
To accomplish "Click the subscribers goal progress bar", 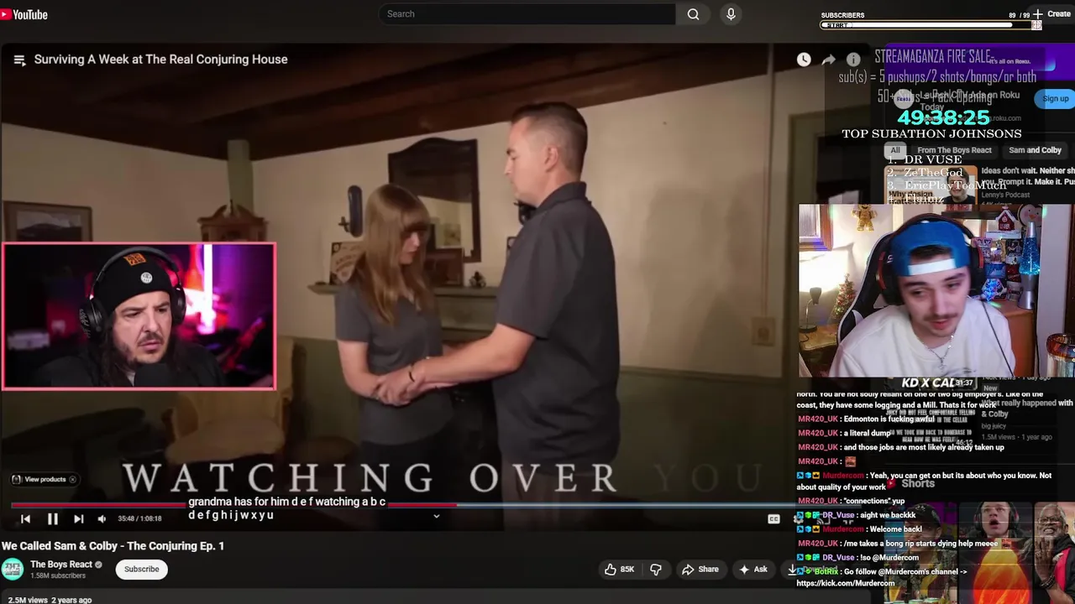I will click(x=931, y=25).
